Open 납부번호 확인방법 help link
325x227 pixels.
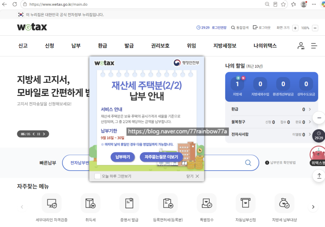coord(280,162)
